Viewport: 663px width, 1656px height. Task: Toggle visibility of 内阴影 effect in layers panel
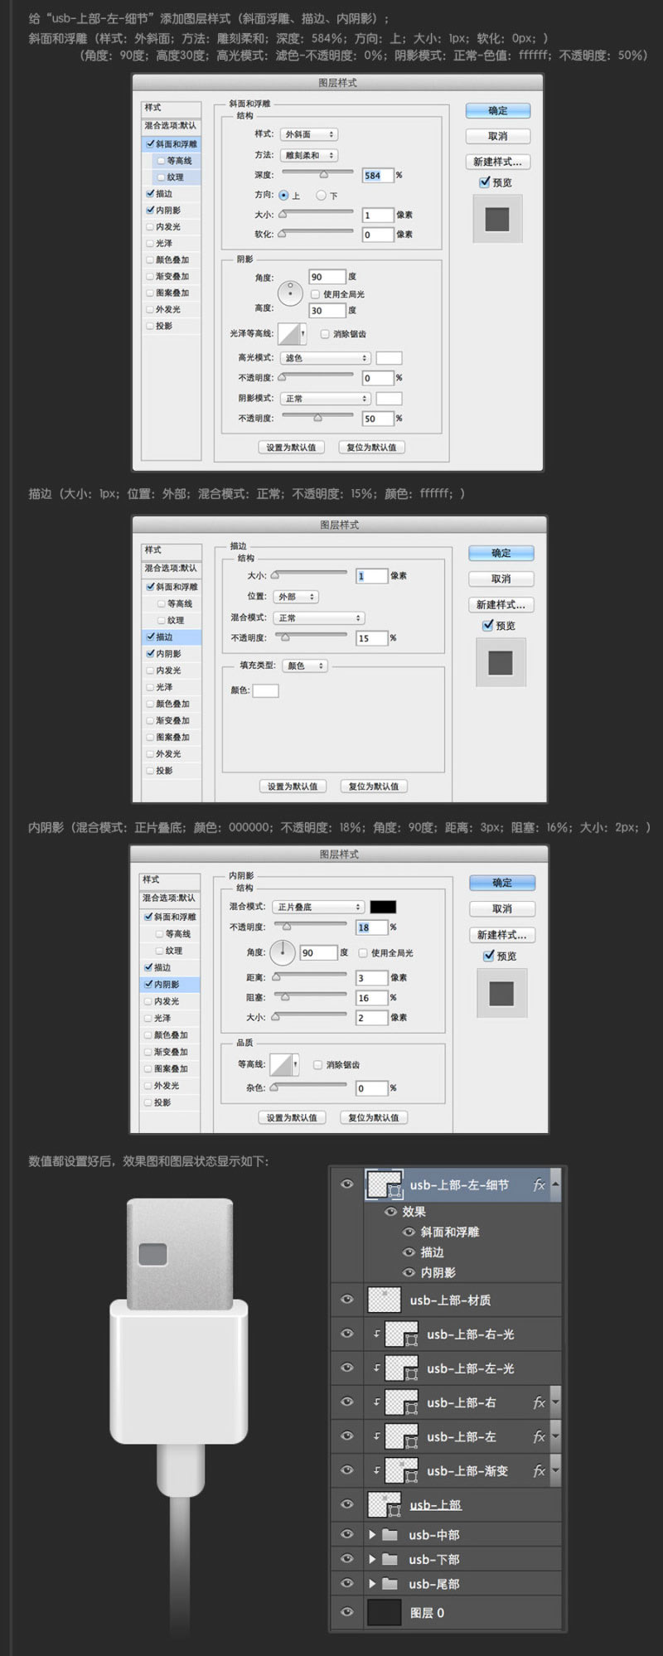[x=409, y=1272]
